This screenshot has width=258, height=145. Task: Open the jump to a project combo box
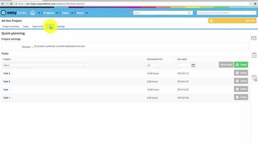[227, 13]
